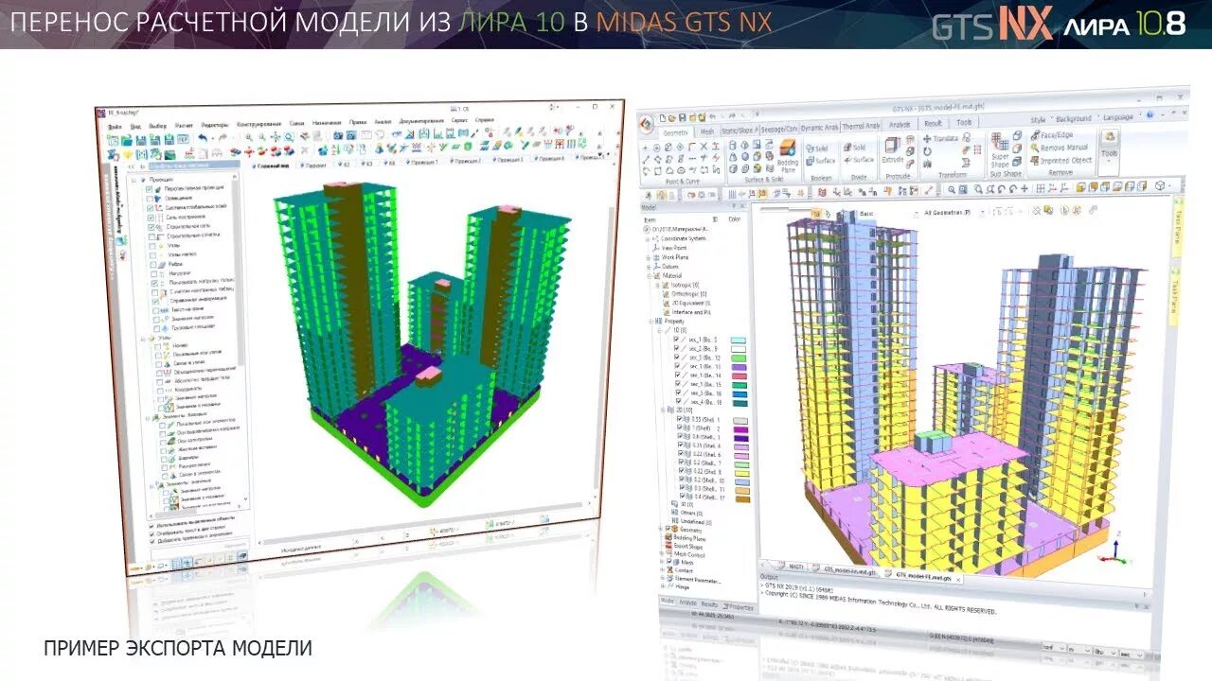Open 'Расчет' menu in LIRA window
Viewport: 1212px width, 681px height.
184,125
